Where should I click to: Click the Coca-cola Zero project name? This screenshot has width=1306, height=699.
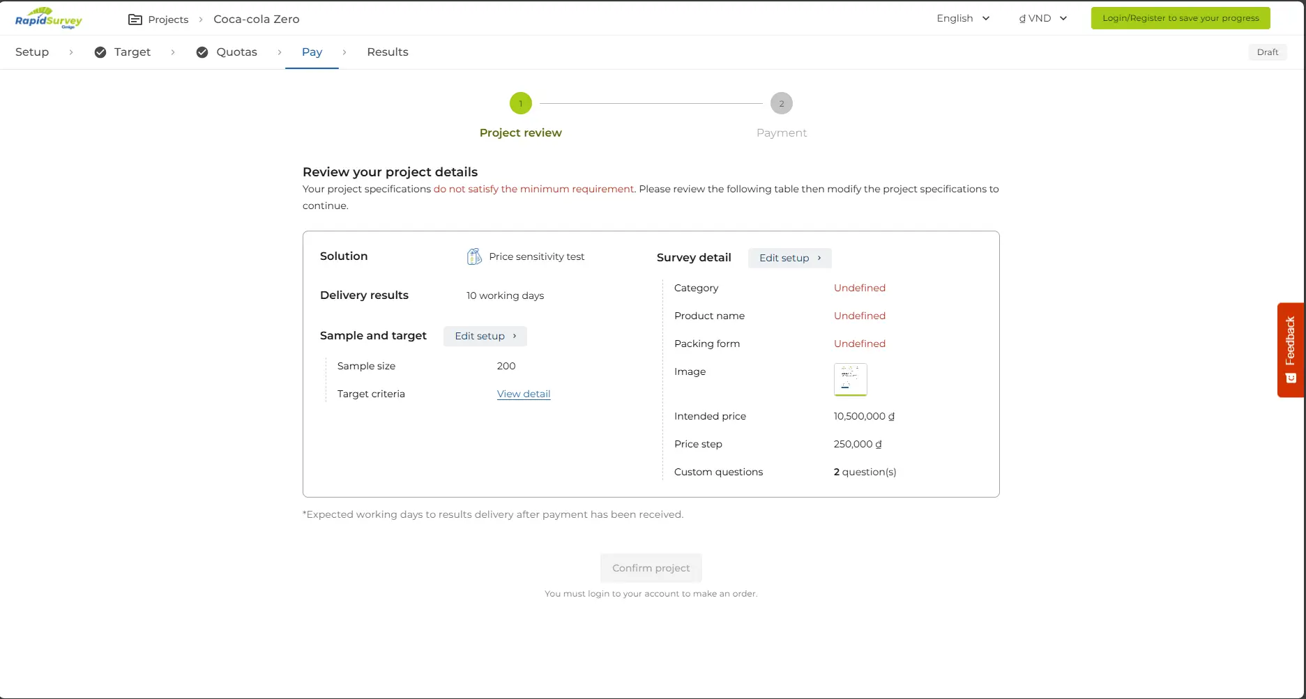click(256, 20)
